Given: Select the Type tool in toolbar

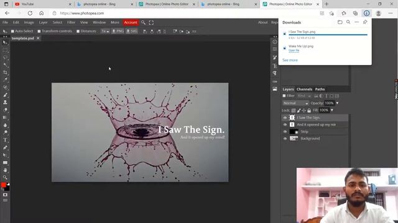Looking at the screenshot, I should 5,140.
